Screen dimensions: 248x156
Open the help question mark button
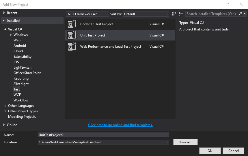click(x=228, y=4)
